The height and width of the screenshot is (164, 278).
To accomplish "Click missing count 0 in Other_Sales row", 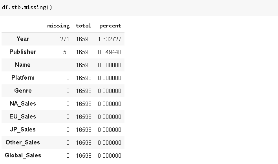I will (68, 142).
